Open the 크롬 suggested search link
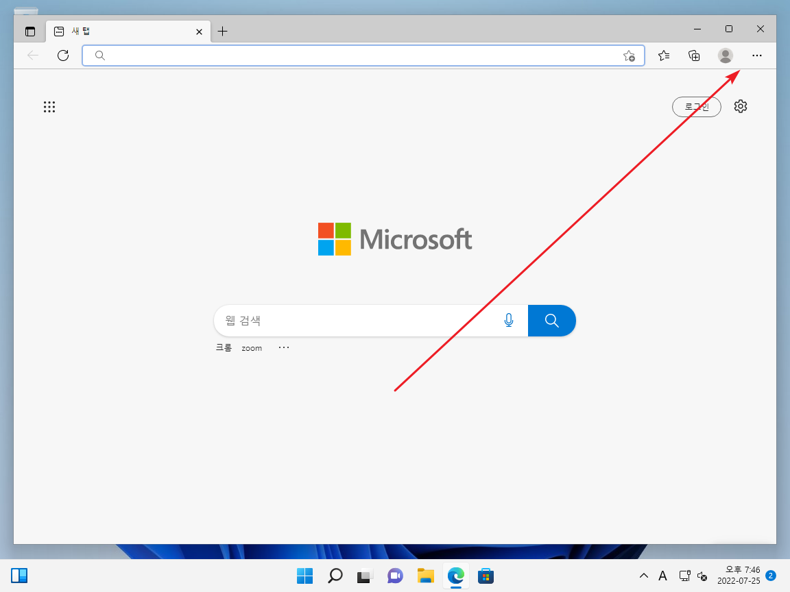 click(x=224, y=348)
